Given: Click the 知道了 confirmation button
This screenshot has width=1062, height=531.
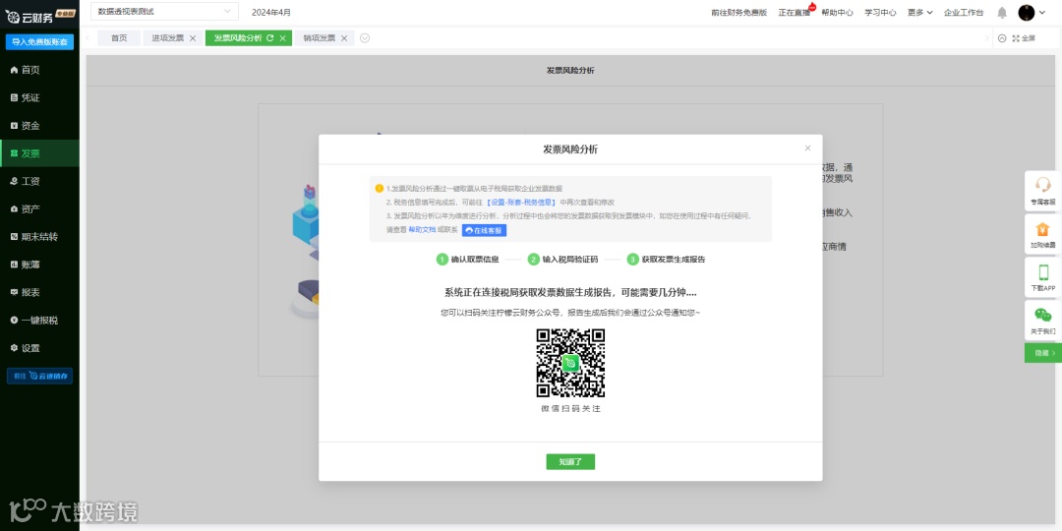Looking at the screenshot, I should [x=570, y=462].
